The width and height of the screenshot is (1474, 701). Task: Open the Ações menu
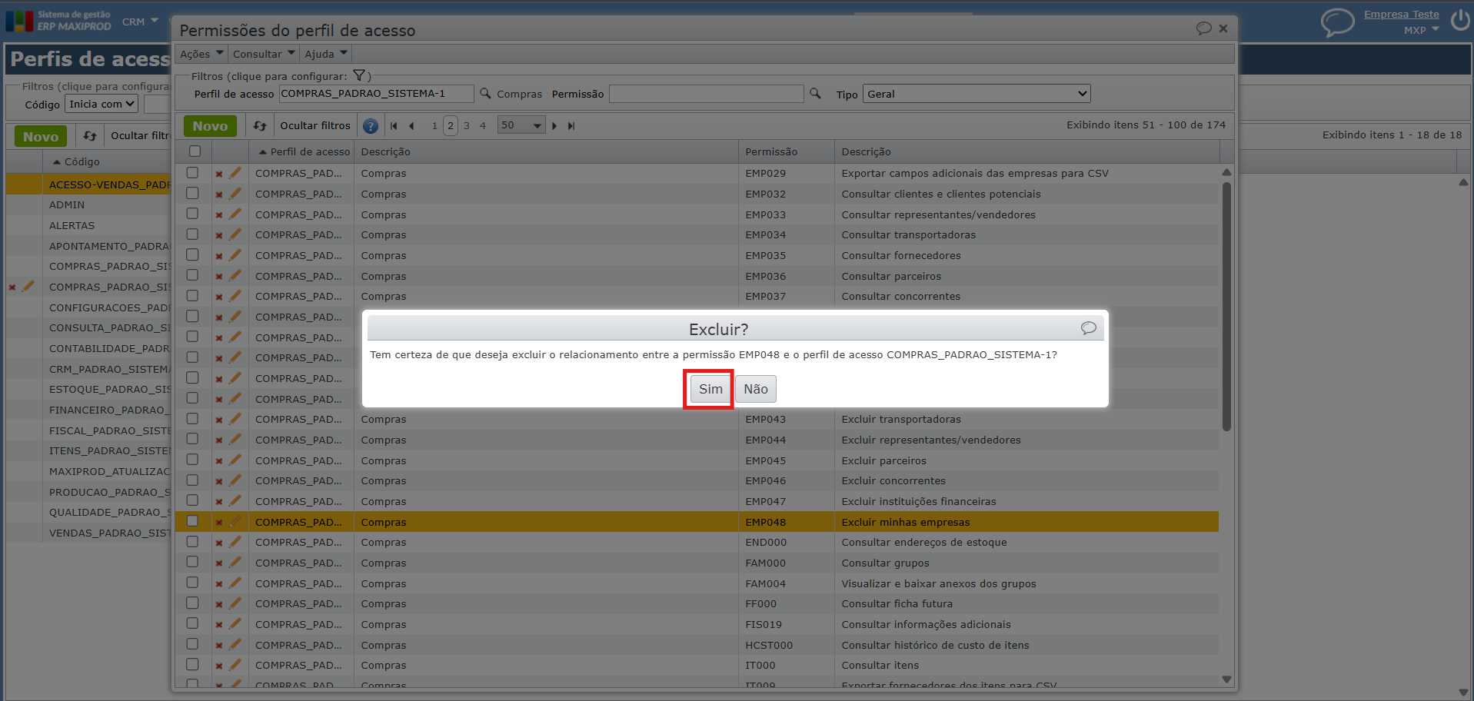coord(201,54)
